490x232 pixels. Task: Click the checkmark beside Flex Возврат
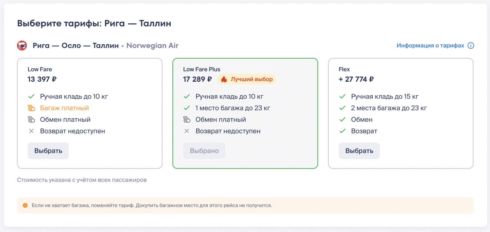pos(342,131)
